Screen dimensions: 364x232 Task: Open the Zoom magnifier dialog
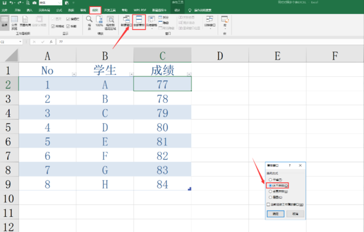pos(89,22)
